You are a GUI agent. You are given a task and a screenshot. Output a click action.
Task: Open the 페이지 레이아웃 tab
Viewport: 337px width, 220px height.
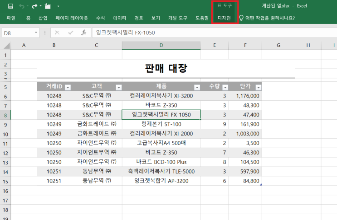(x=72, y=18)
